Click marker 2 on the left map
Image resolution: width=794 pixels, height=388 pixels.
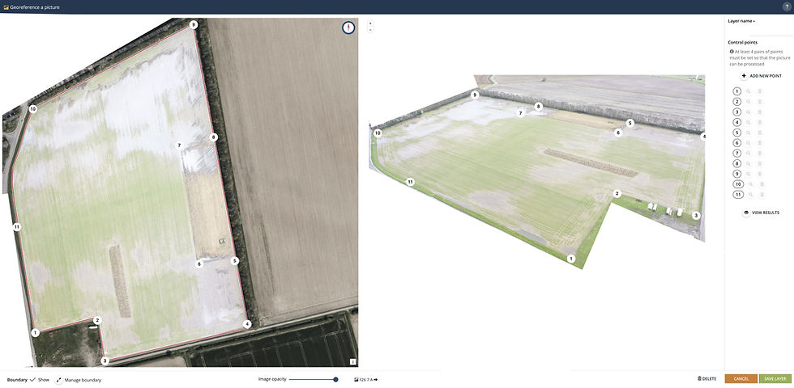click(97, 320)
